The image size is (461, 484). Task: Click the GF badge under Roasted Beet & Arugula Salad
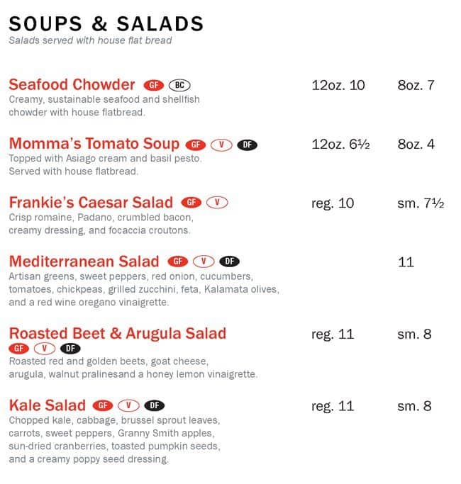[19, 349]
